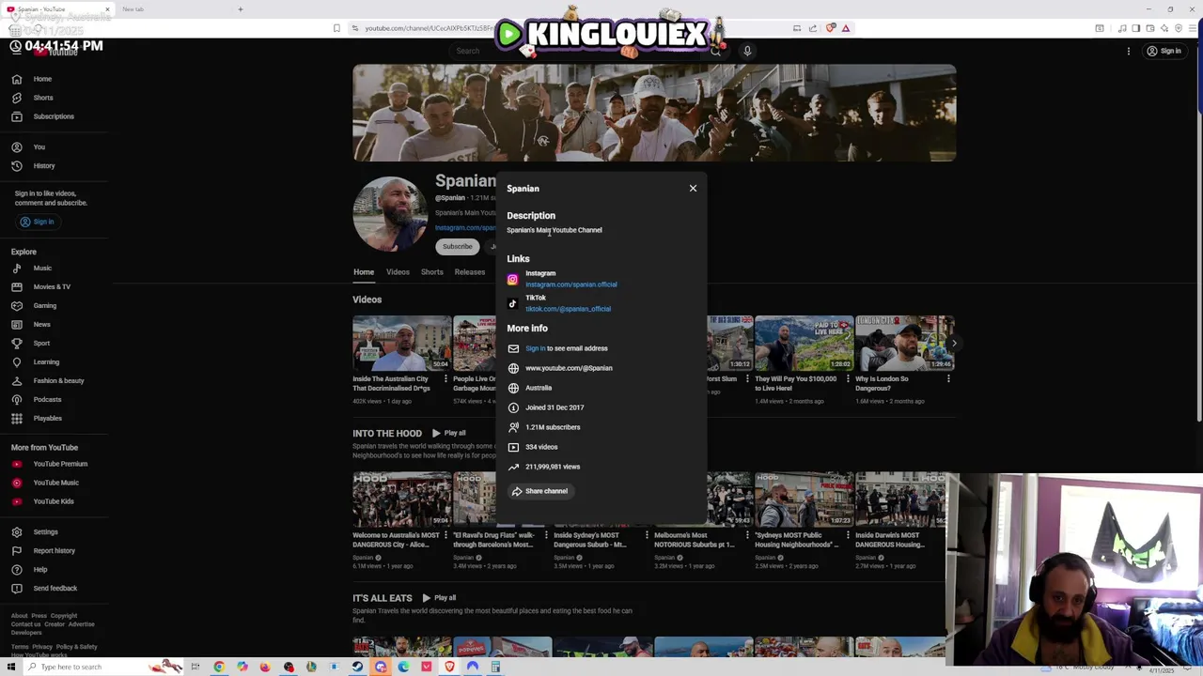This screenshot has width=1203, height=676.
Task: Click the Subscribe button on Spanian channel
Action: 458,246
